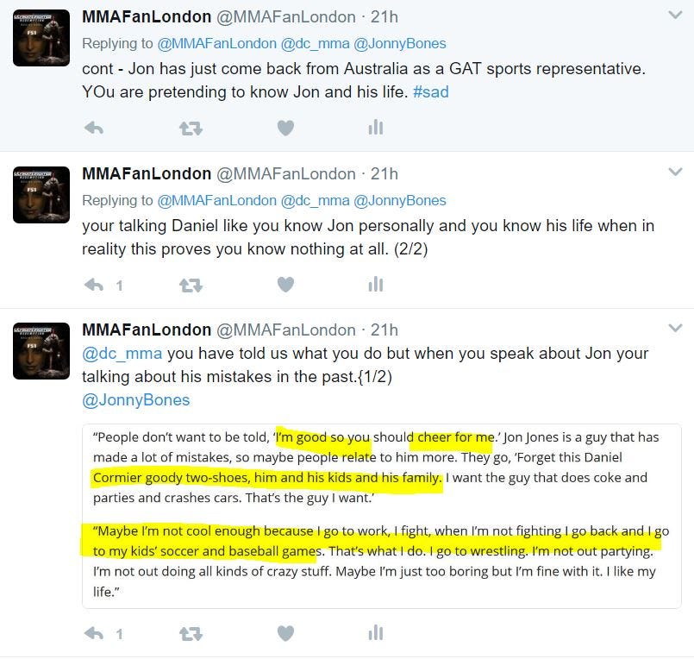Click MMAFanLondon avatar on the first tweet
This screenshot has height=659, width=694.
pyautogui.click(x=41, y=38)
